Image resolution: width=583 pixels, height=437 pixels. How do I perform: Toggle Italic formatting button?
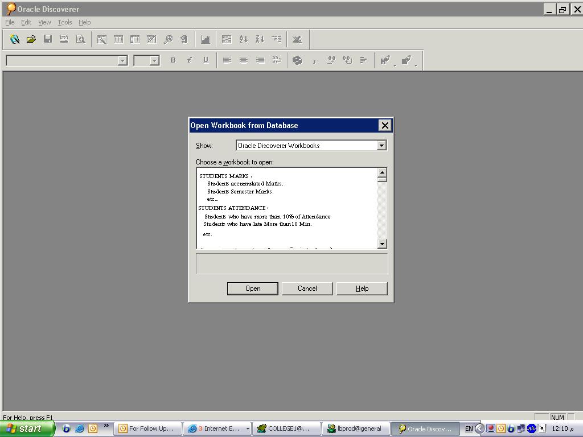coord(189,60)
